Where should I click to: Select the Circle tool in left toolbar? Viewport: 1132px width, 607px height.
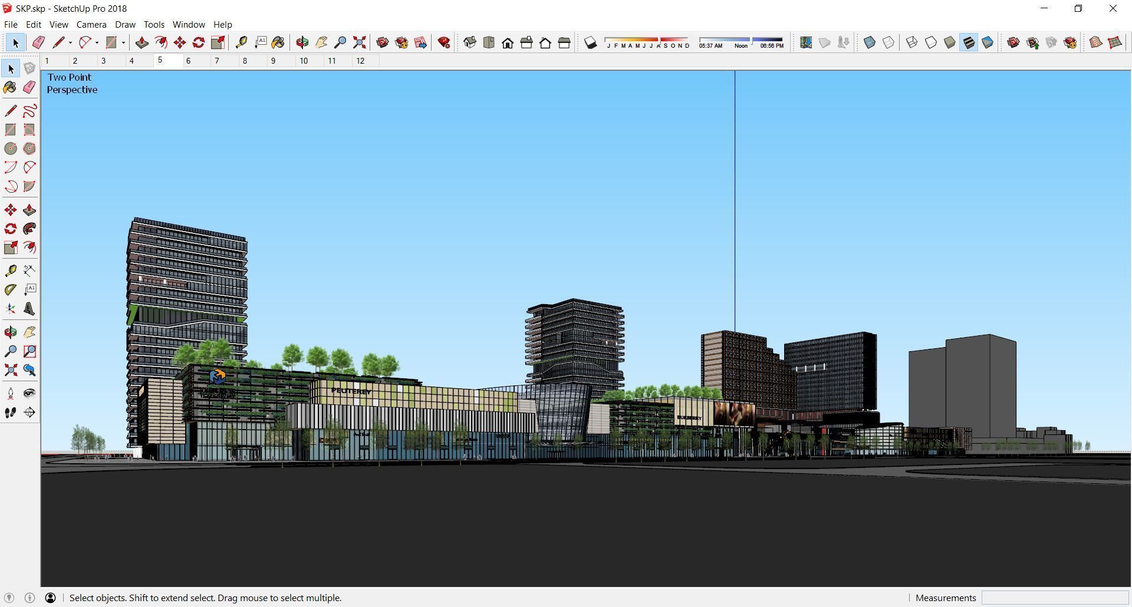[x=11, y=149]
